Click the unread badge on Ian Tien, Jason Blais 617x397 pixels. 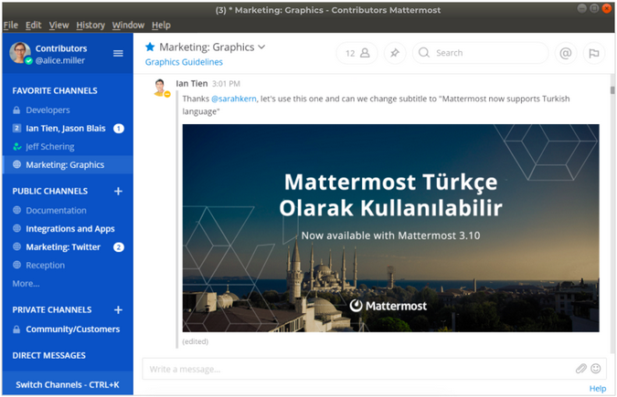click(x=119, y=129)
